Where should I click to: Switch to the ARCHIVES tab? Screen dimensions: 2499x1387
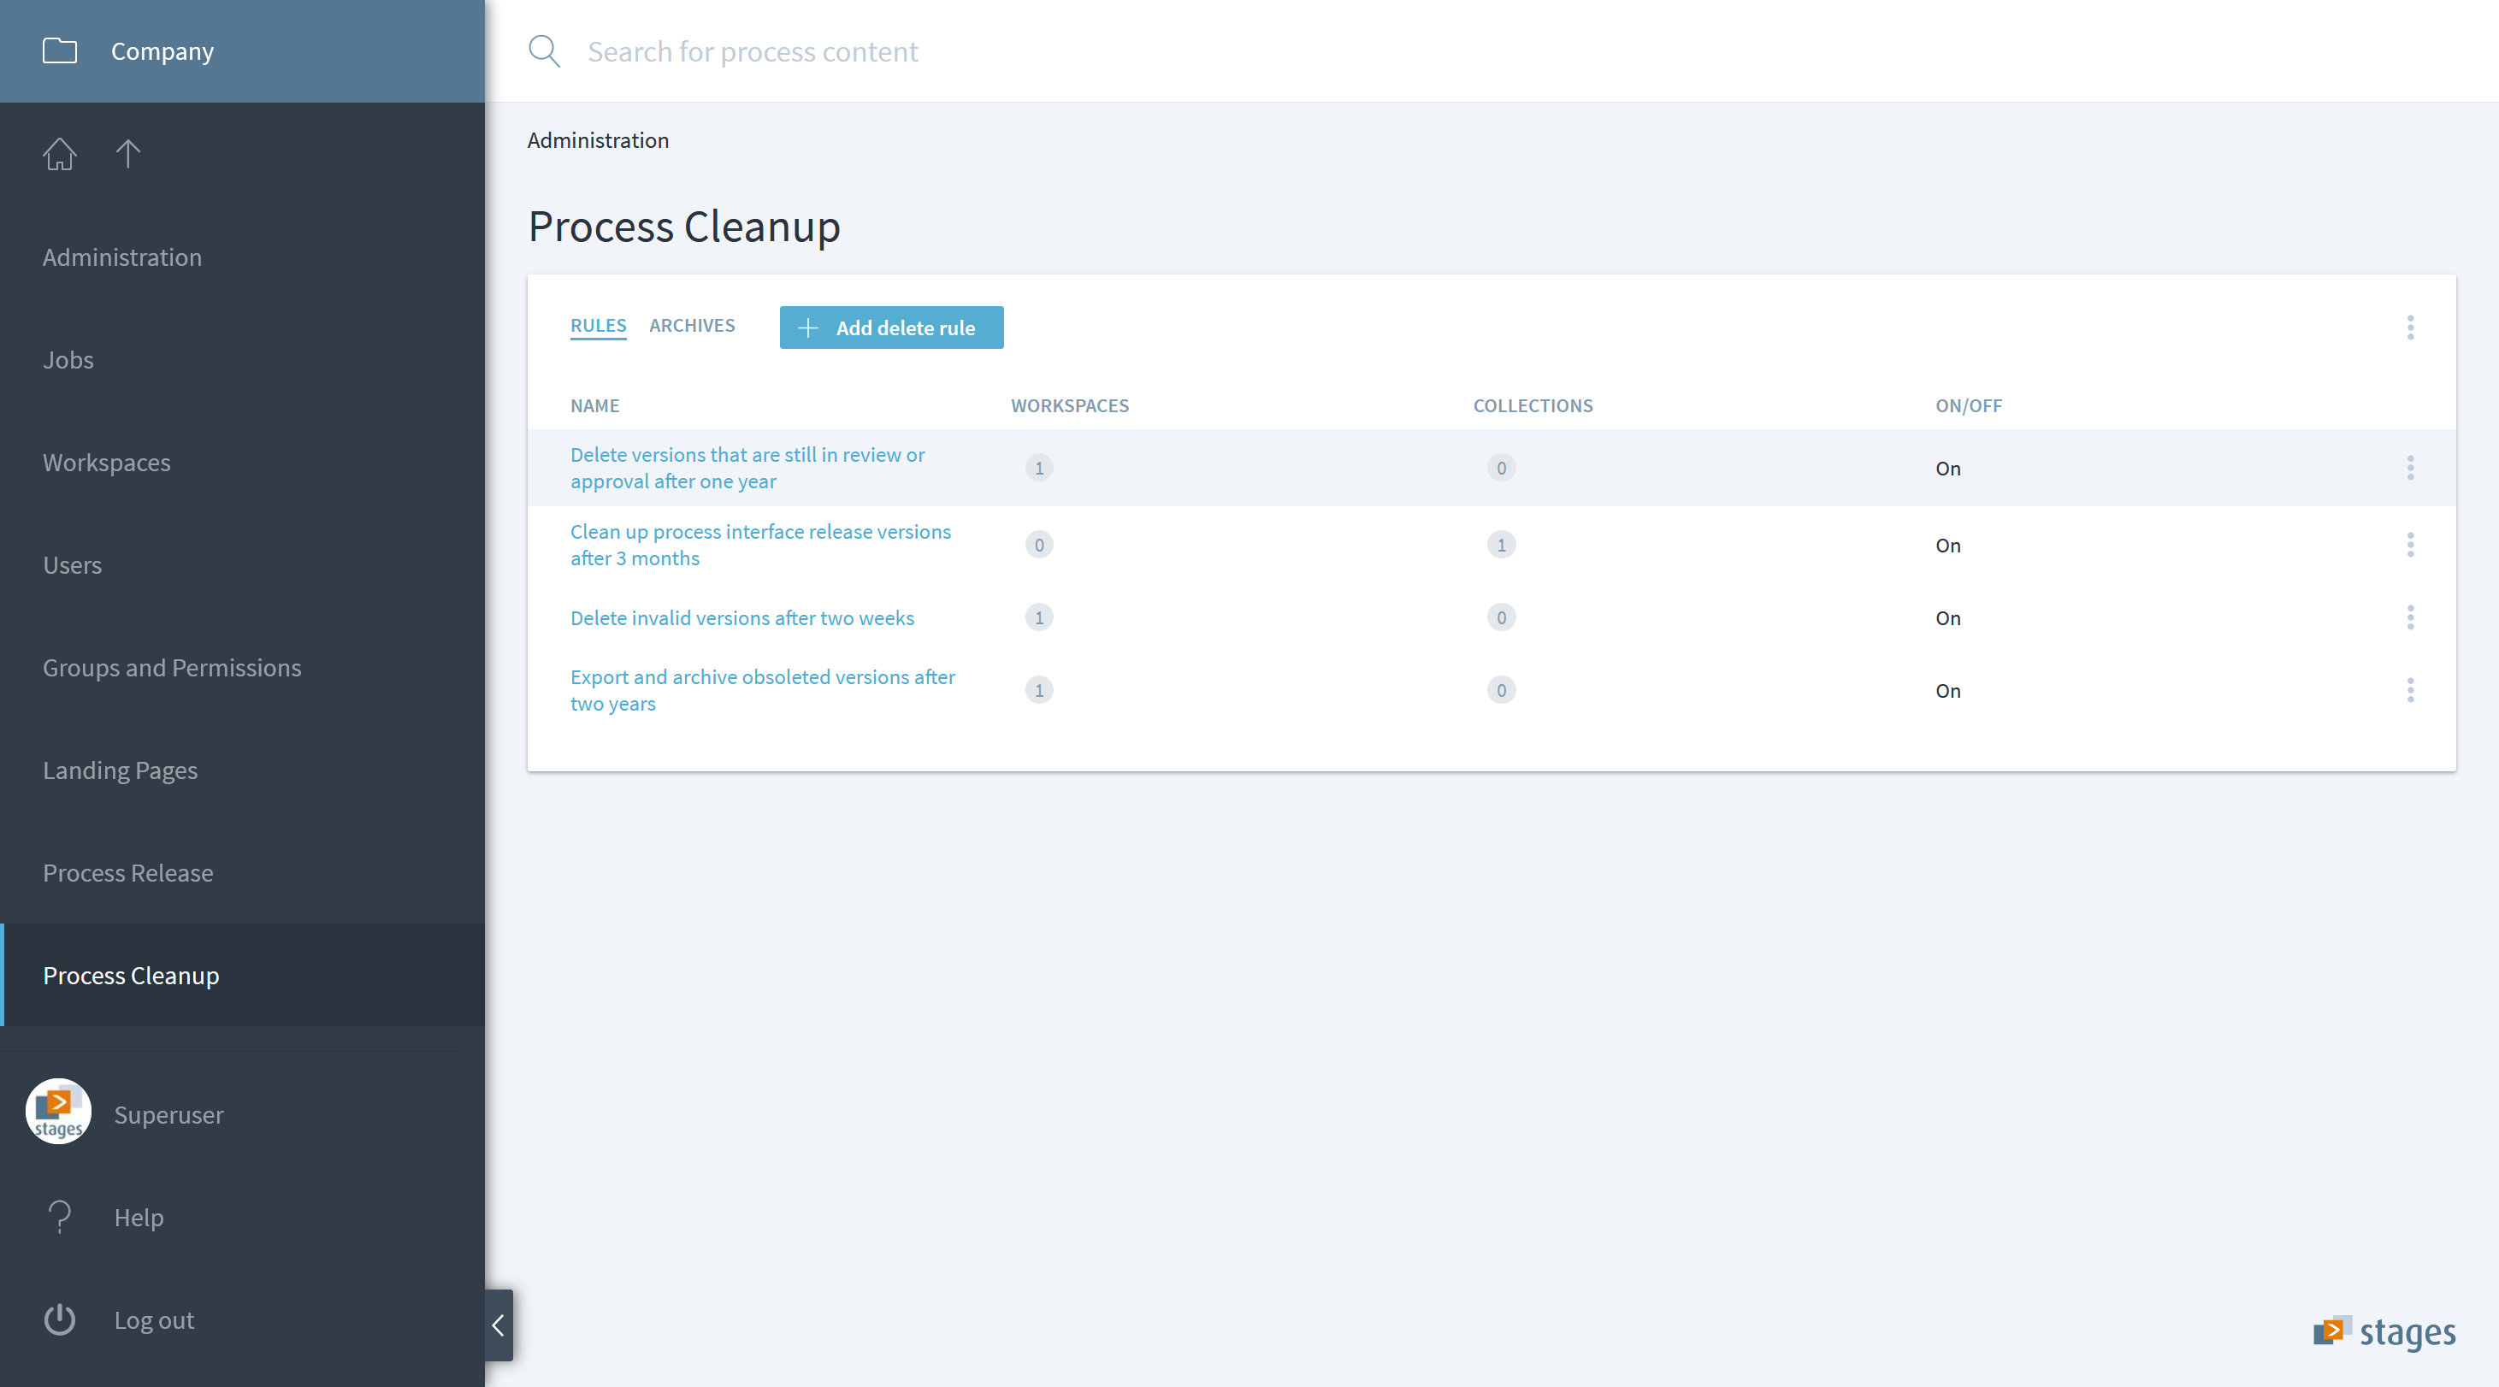click(692, 326)
